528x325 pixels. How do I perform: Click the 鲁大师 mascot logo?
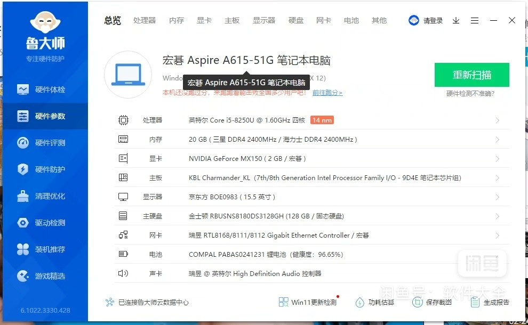(45, 22)
